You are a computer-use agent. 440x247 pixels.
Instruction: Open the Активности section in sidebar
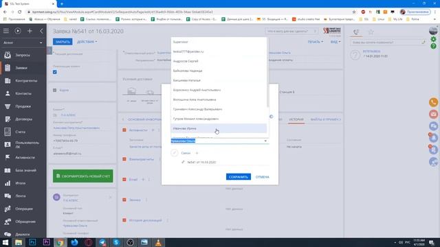25,157
